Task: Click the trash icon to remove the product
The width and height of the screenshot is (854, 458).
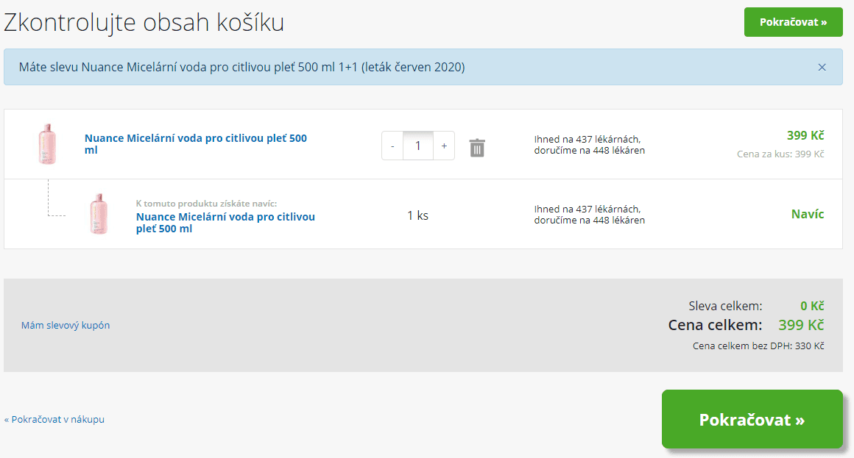Action: (476, 146)
